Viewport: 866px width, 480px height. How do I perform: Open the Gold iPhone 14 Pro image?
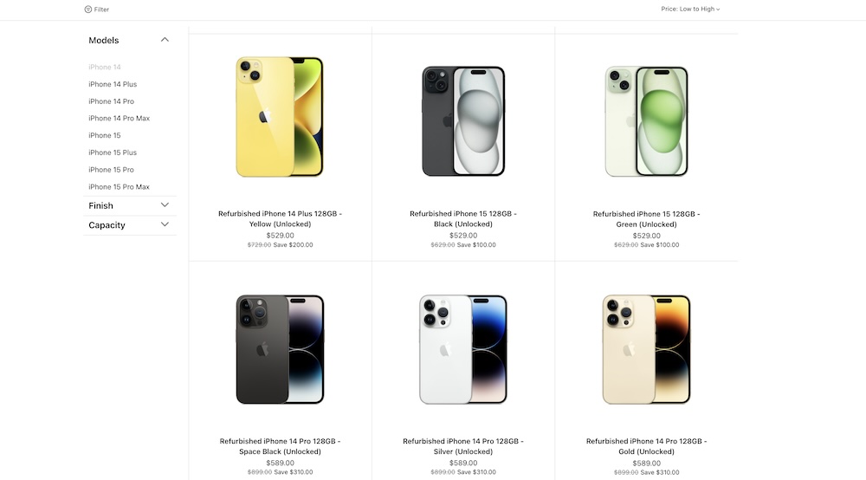click(x=646, y=349)
